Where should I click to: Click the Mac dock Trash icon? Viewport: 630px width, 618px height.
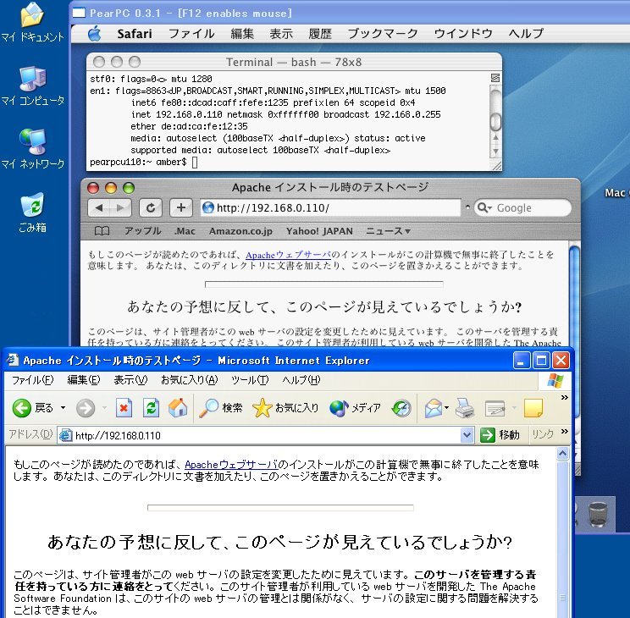click(x=599, y=515)
